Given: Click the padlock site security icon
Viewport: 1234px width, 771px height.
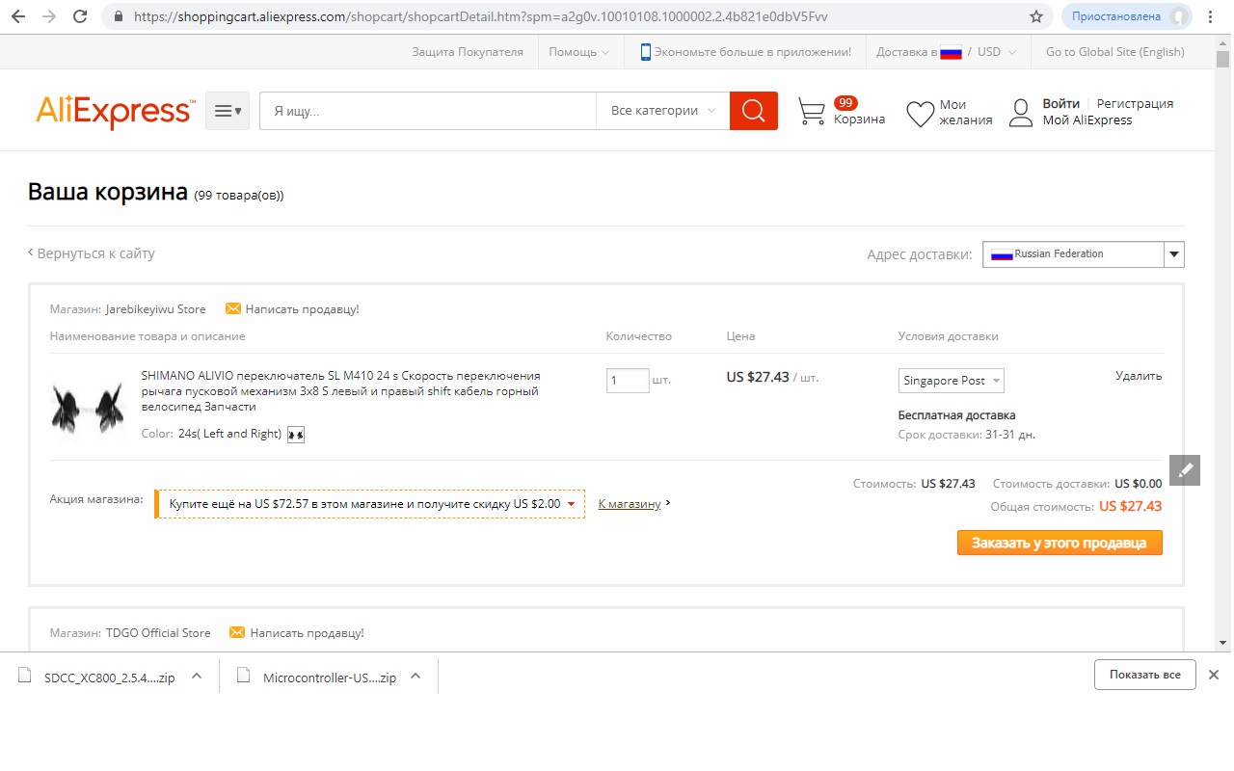Looking at the screenshot, I should 119,16.
